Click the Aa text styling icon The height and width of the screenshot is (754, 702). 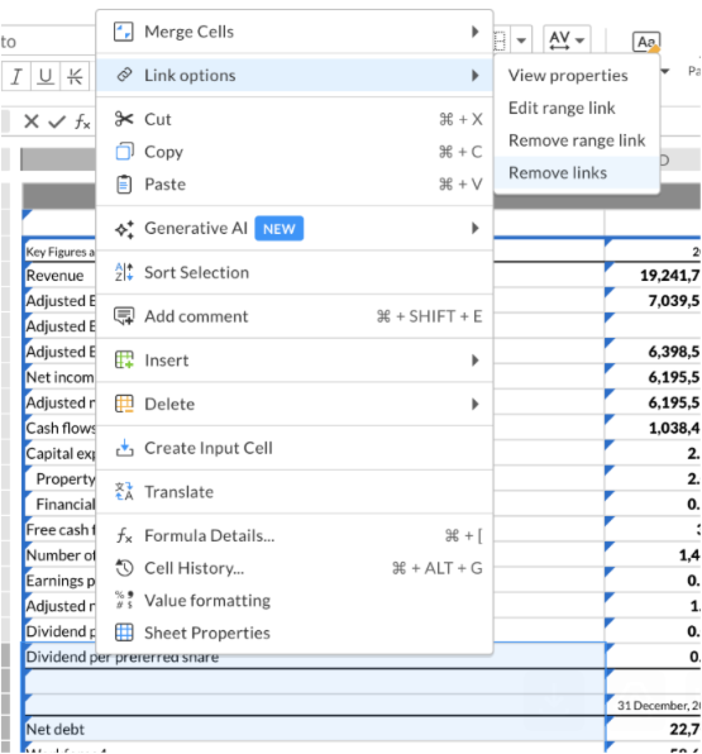(x=645, y=42)
